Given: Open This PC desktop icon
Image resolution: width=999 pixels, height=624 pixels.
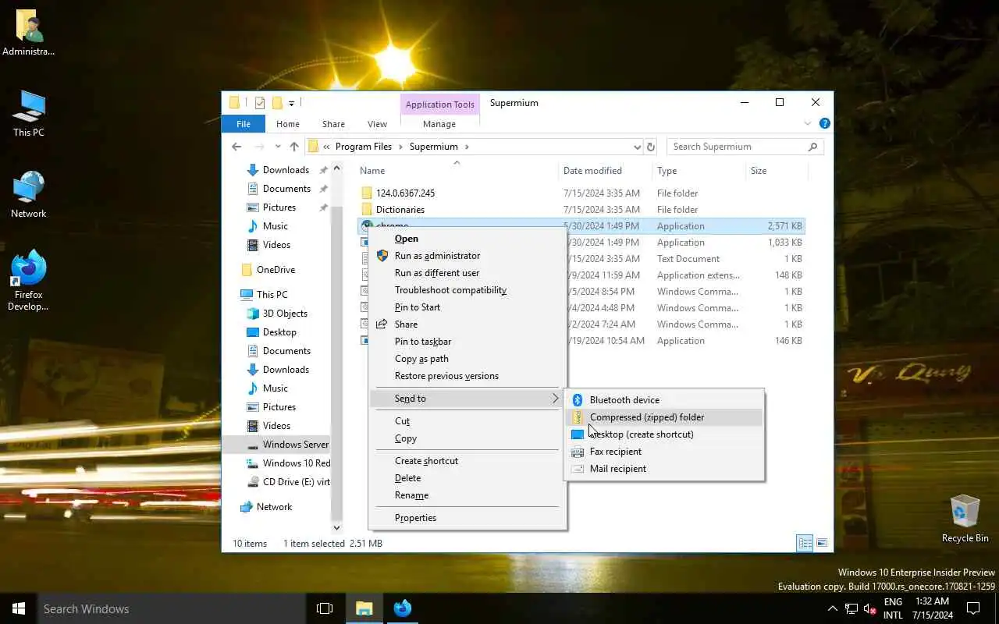Looking at the screenshot, I should point(29,115).
